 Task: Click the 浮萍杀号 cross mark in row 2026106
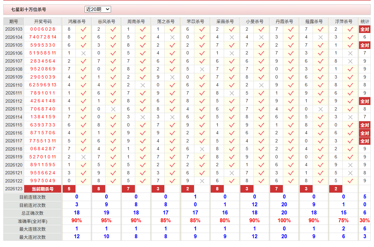[350, 53]
